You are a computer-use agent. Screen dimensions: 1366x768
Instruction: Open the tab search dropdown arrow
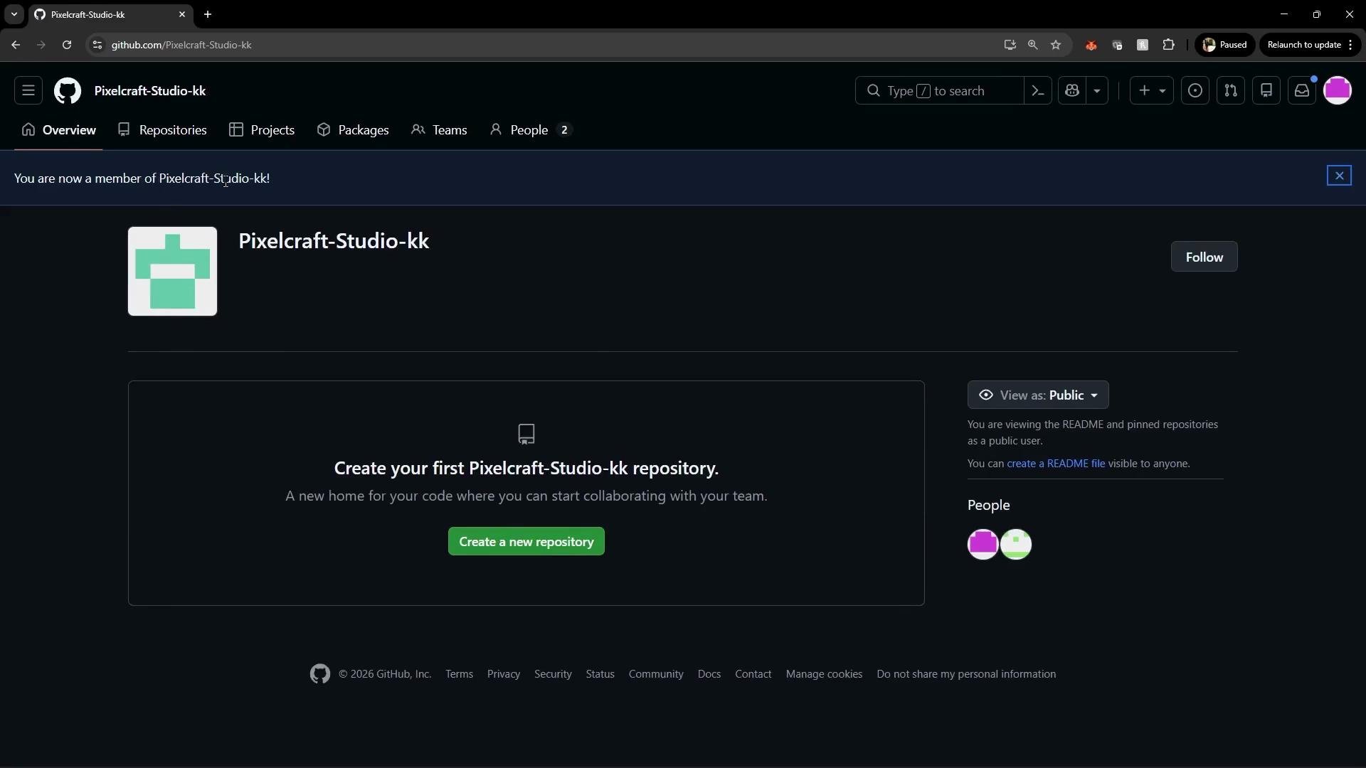(x=14, y=14)
